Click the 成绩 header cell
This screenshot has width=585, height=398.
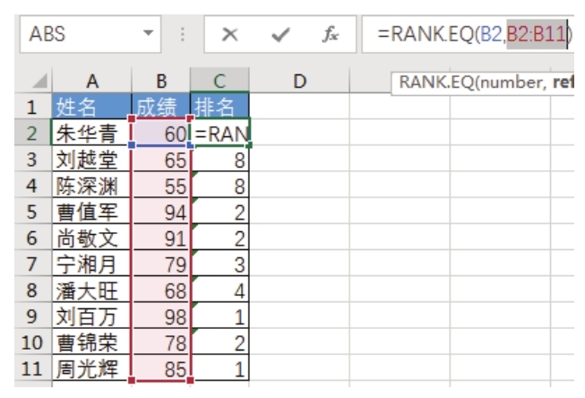click(x=161, y=108)
